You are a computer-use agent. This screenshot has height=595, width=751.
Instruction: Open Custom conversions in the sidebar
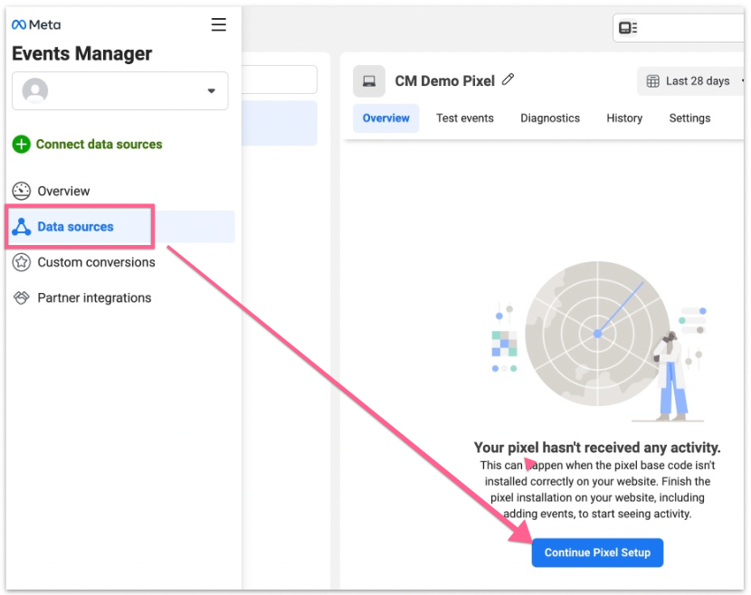tap(96, 262)
